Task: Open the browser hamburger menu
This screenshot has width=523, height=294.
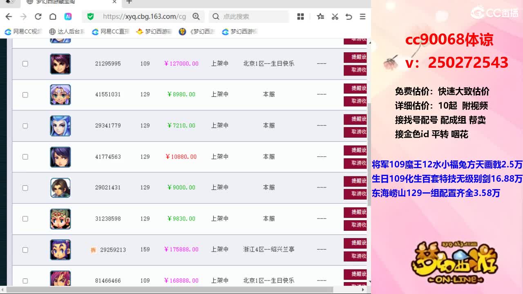Action: [362, 16]
